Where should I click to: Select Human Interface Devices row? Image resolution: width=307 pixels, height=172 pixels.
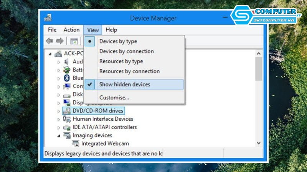(x=103, y=119)
